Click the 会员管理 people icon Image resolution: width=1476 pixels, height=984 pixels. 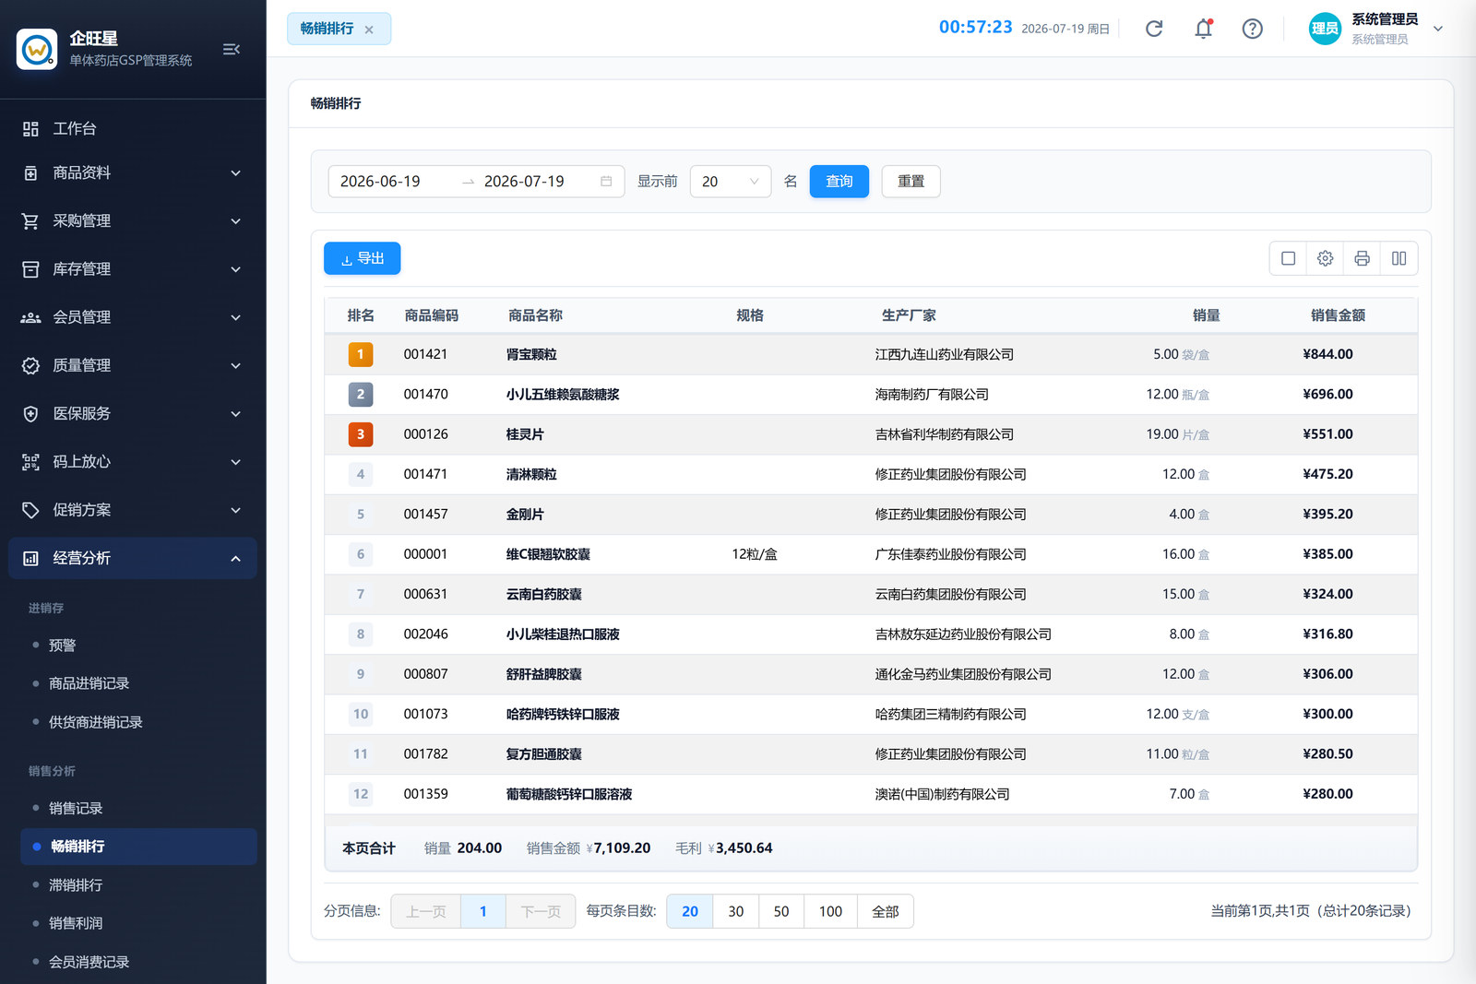coord(30,316)
